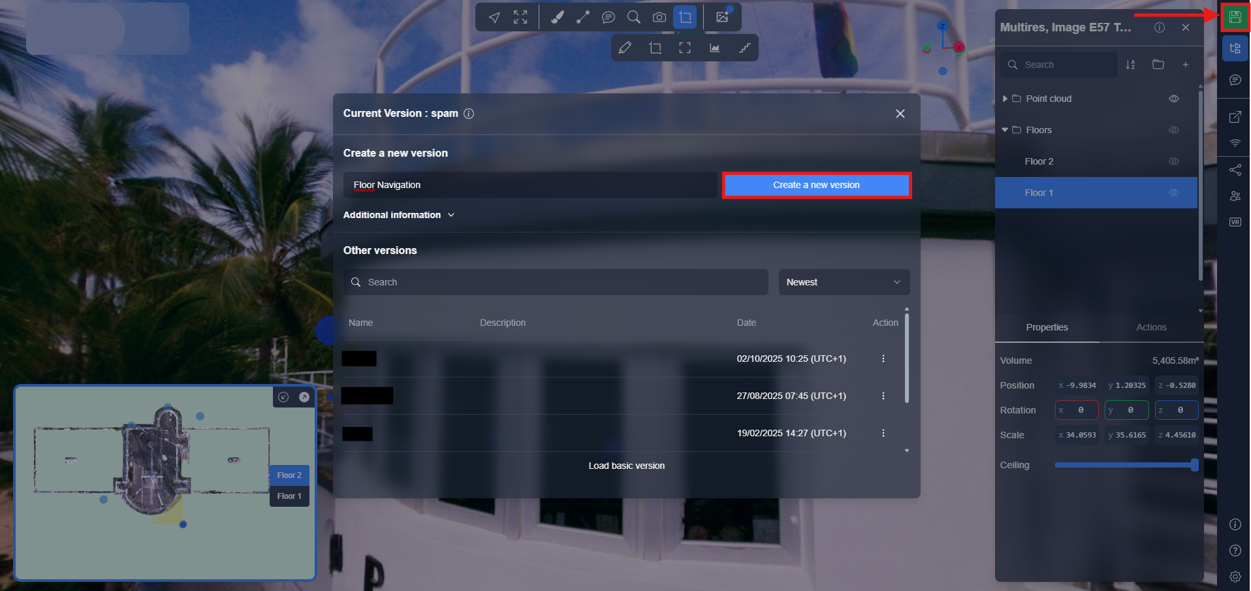Click the share icon in sidebar
This screenshot has width=1251, height=591.
click(x=1235, y=170)
